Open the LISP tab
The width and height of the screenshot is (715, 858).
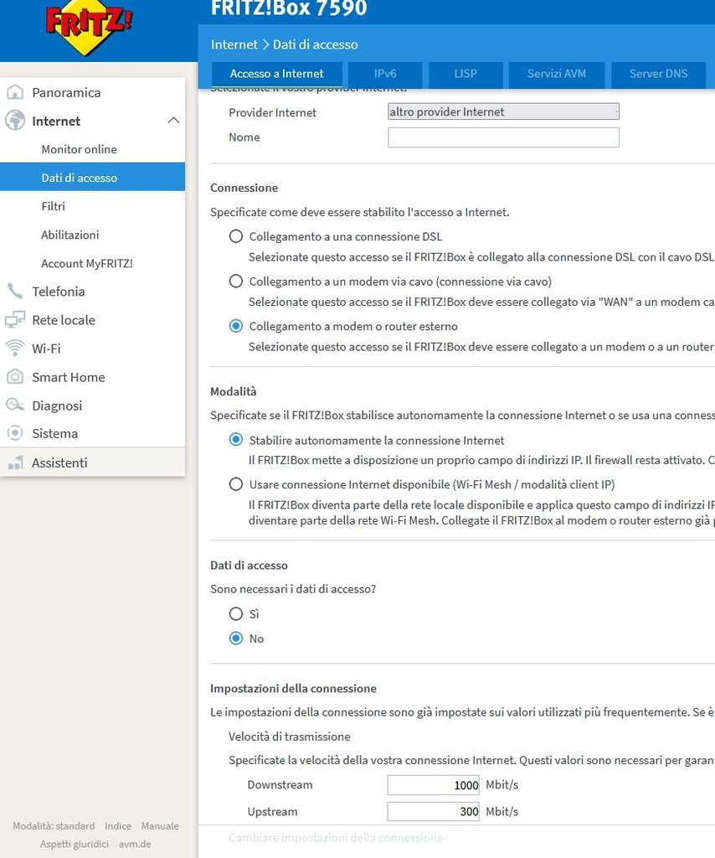point(466,74)
